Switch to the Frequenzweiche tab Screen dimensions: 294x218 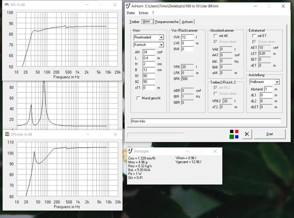pyautogui.click(x=167, y=22)
